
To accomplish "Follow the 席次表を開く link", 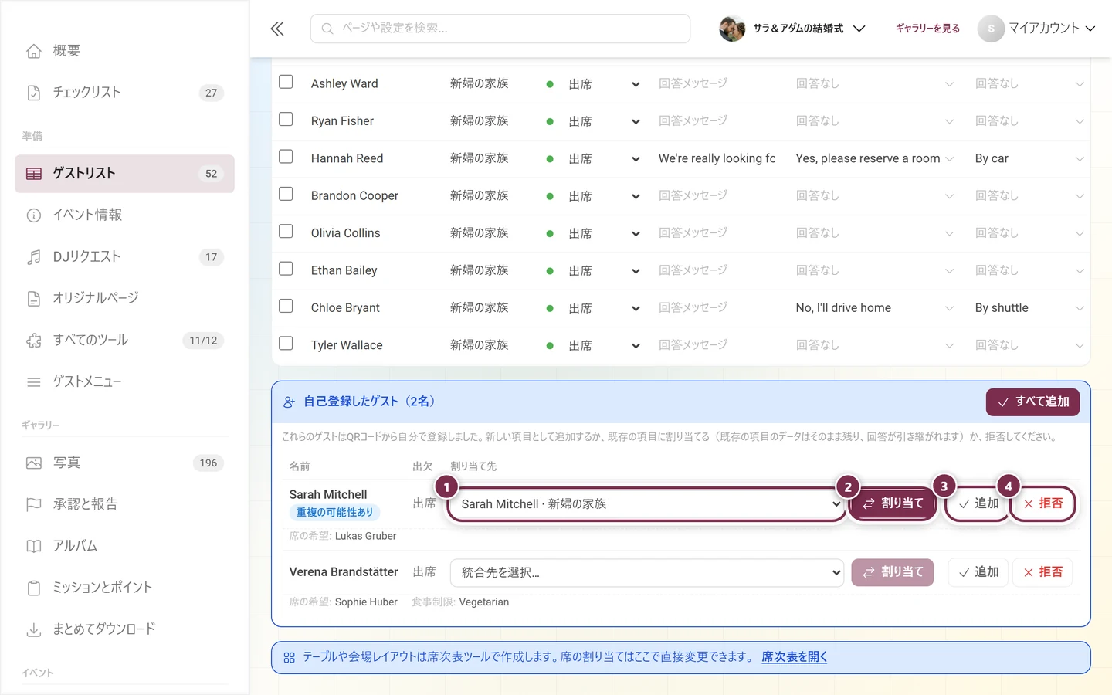I will [795, 657].
